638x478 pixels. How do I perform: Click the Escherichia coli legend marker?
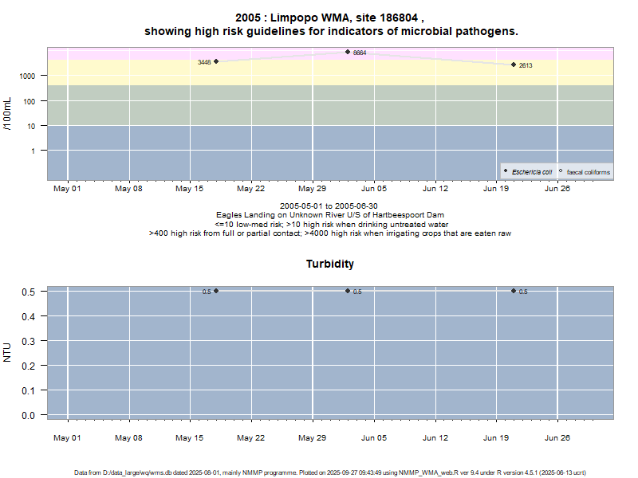(506, 171)
